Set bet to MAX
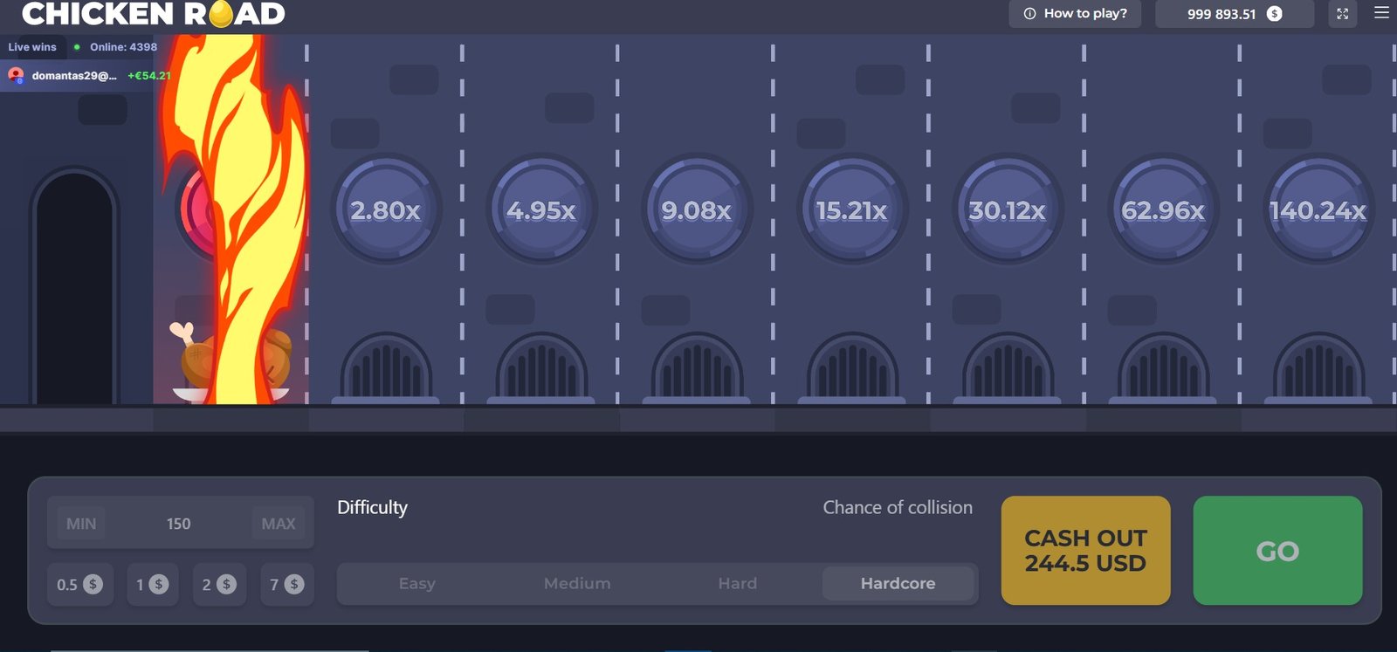The height and width of the screenshot is (652, 1397). (279, 524)
